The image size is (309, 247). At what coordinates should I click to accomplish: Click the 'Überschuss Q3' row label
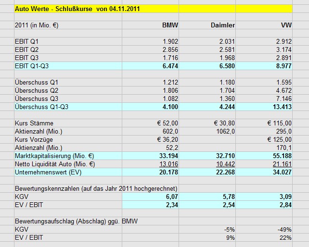click(37, 99)
